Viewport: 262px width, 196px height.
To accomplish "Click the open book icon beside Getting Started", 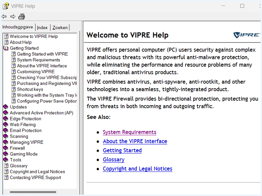I will click(6, 48).
